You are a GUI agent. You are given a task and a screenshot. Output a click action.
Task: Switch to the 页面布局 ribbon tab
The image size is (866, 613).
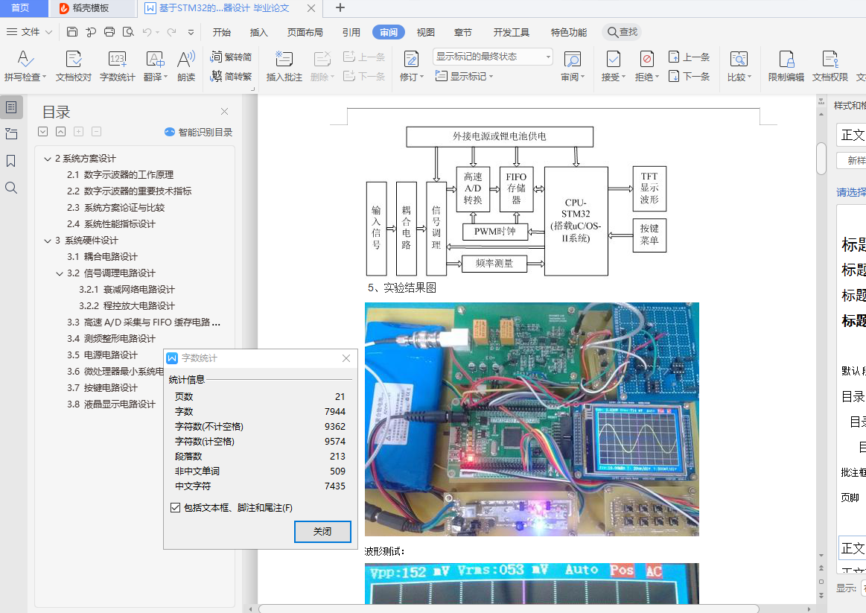coord(305,32)
